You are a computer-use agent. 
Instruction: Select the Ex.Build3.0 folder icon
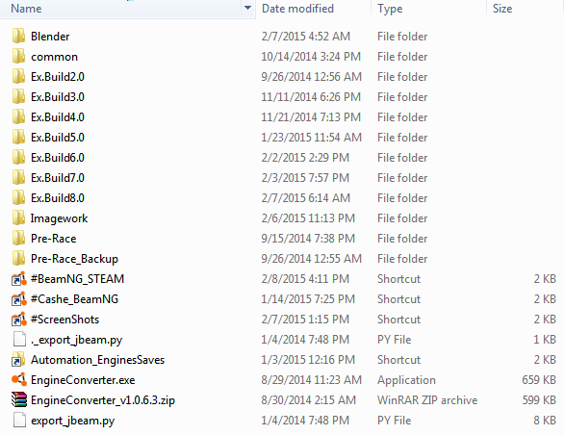tap(18, 96)
